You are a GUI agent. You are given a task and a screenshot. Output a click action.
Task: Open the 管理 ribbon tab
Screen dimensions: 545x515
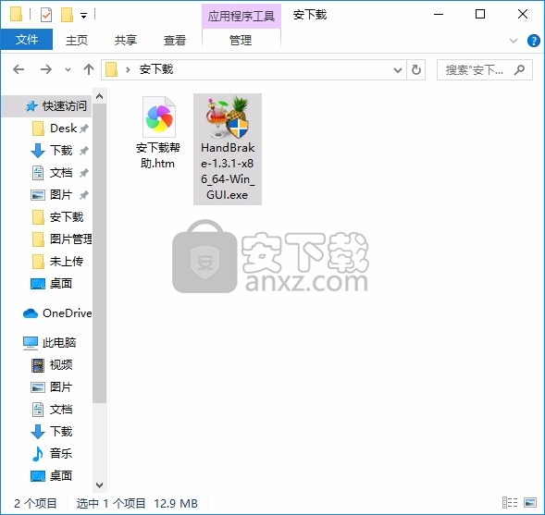241,41
